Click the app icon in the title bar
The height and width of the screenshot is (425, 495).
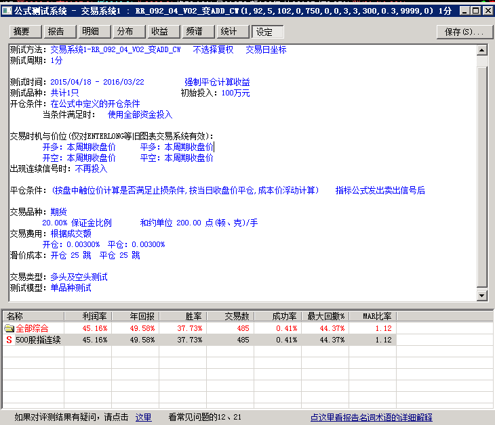pos(7,12)
